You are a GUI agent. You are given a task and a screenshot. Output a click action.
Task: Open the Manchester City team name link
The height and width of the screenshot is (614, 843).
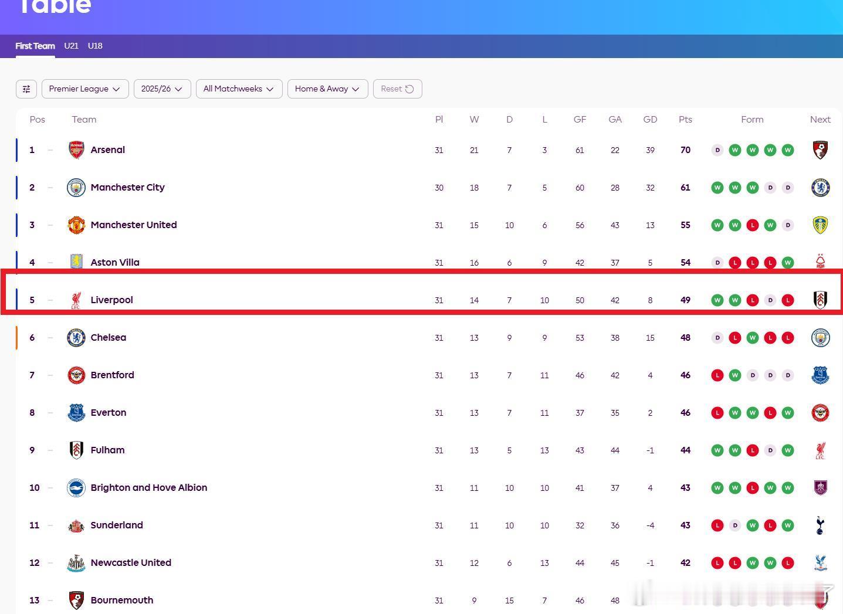pyautogui.click(x=128, y=188)
